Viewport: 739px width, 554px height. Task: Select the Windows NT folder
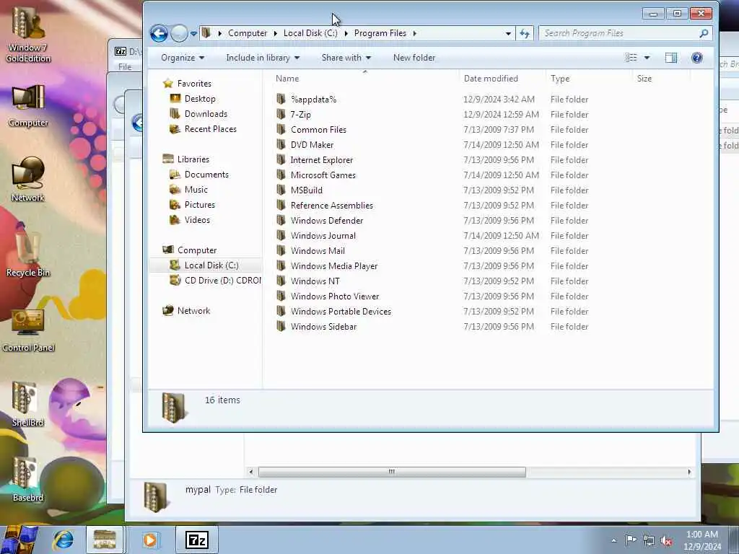(x=315, y=281)
